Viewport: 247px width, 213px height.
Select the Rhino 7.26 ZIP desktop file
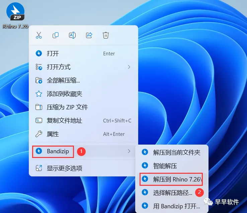pyautogui.click(x=15, y=15)
